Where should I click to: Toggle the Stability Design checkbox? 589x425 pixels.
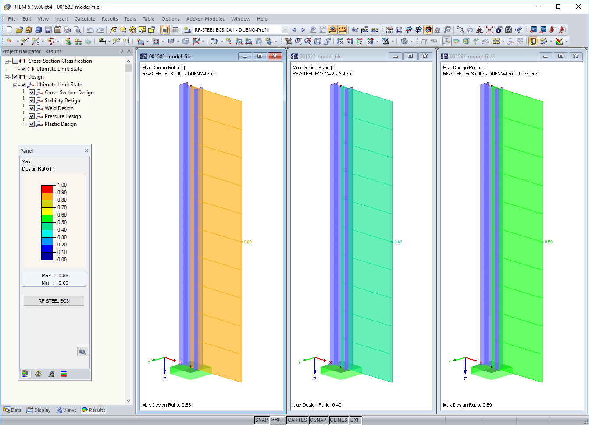click(x=32, y=100)
